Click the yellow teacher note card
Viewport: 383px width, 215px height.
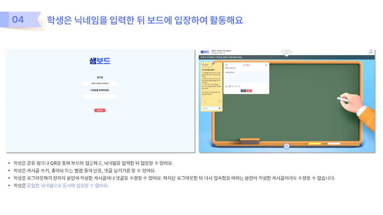212,87
